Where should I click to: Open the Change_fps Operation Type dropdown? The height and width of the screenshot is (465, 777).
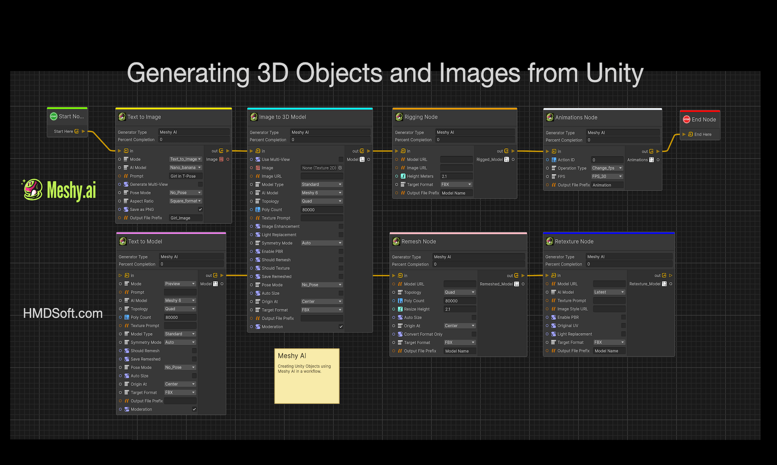pyautogui.click(x=607, y=168)
